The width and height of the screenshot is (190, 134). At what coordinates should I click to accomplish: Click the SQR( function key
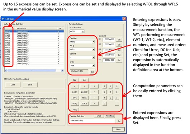pos(75,103)
